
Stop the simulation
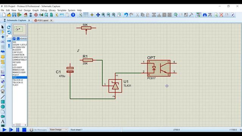pyautogui.click(x=24, y=130)
